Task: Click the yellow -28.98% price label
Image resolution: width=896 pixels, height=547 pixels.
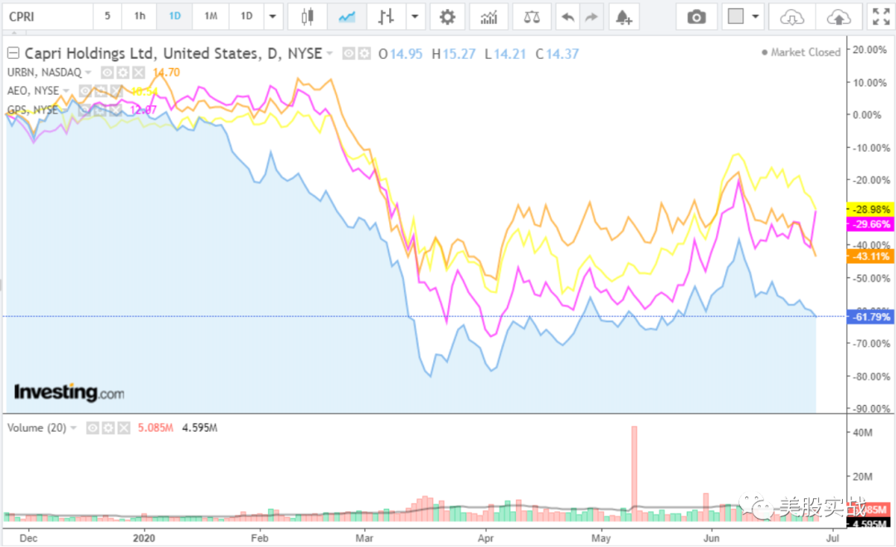Action: [869, 210]
